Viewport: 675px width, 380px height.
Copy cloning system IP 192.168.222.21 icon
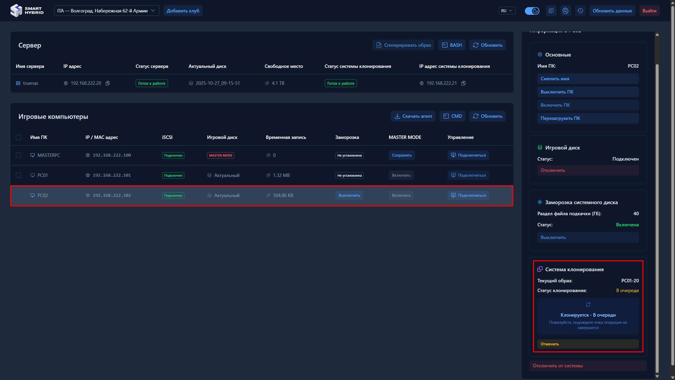pos(463,83)
